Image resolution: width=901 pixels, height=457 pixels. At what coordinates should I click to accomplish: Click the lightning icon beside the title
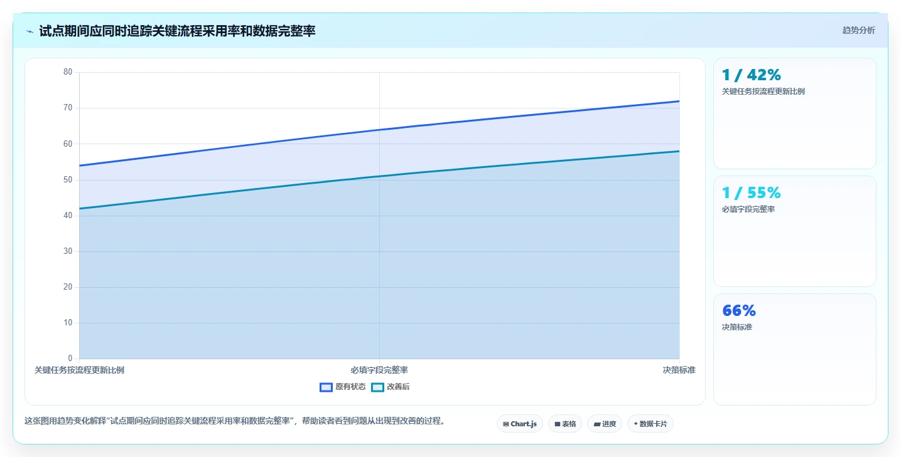[30, 31]
